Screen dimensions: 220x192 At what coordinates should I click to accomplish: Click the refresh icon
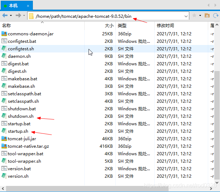tap(216, 15)
